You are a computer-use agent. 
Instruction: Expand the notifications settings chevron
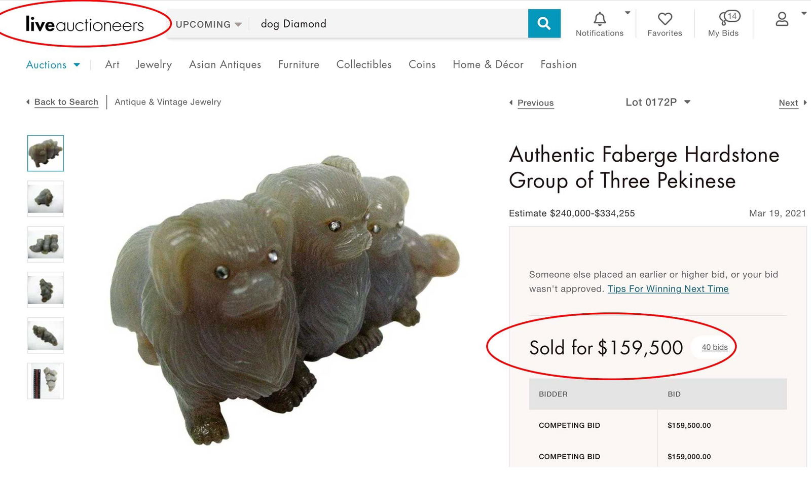pos(628,12)
